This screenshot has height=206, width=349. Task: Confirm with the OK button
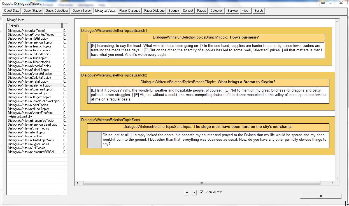tap(321, 196)
